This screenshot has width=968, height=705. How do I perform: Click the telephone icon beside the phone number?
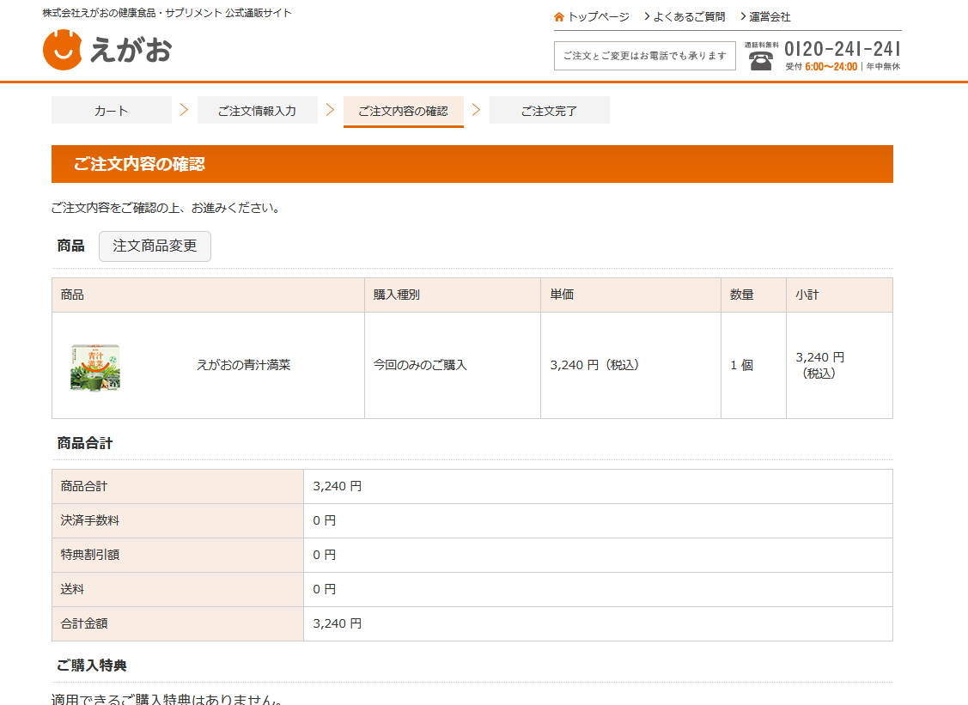pos(761,60)
